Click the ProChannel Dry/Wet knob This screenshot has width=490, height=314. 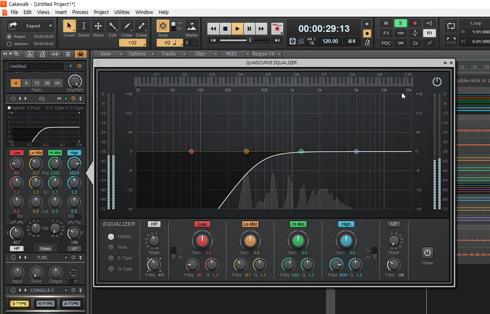(x=75, y=82)
